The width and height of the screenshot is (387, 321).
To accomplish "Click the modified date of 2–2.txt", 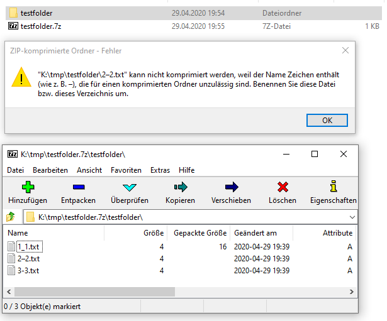I will point(262,258).
